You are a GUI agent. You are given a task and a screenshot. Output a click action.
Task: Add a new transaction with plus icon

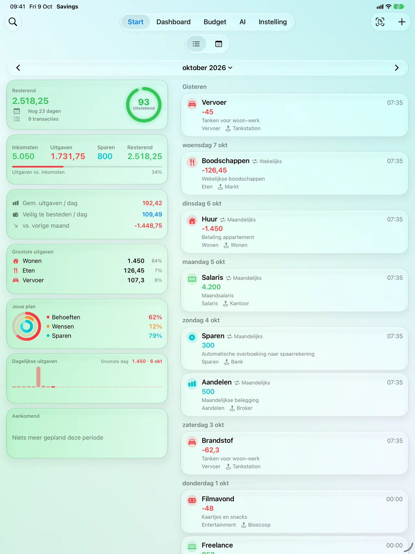(x=402, y=22)
